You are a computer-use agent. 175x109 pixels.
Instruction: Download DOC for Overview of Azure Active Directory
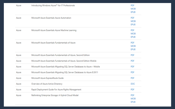(133, 84)
